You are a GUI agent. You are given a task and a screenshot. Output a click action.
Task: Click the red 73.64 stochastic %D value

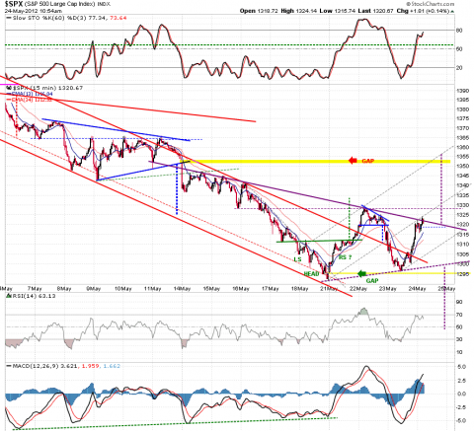click(x=119, y=18)
